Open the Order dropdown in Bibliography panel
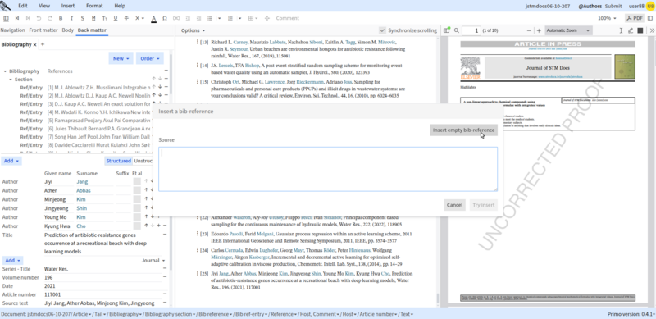Screen dimensions: 656x319 (150, 58)
